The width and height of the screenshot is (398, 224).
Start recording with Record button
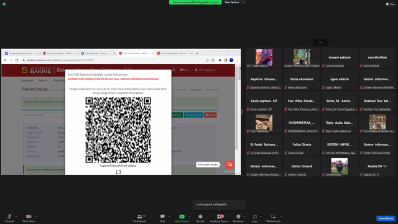click(200, 218)
